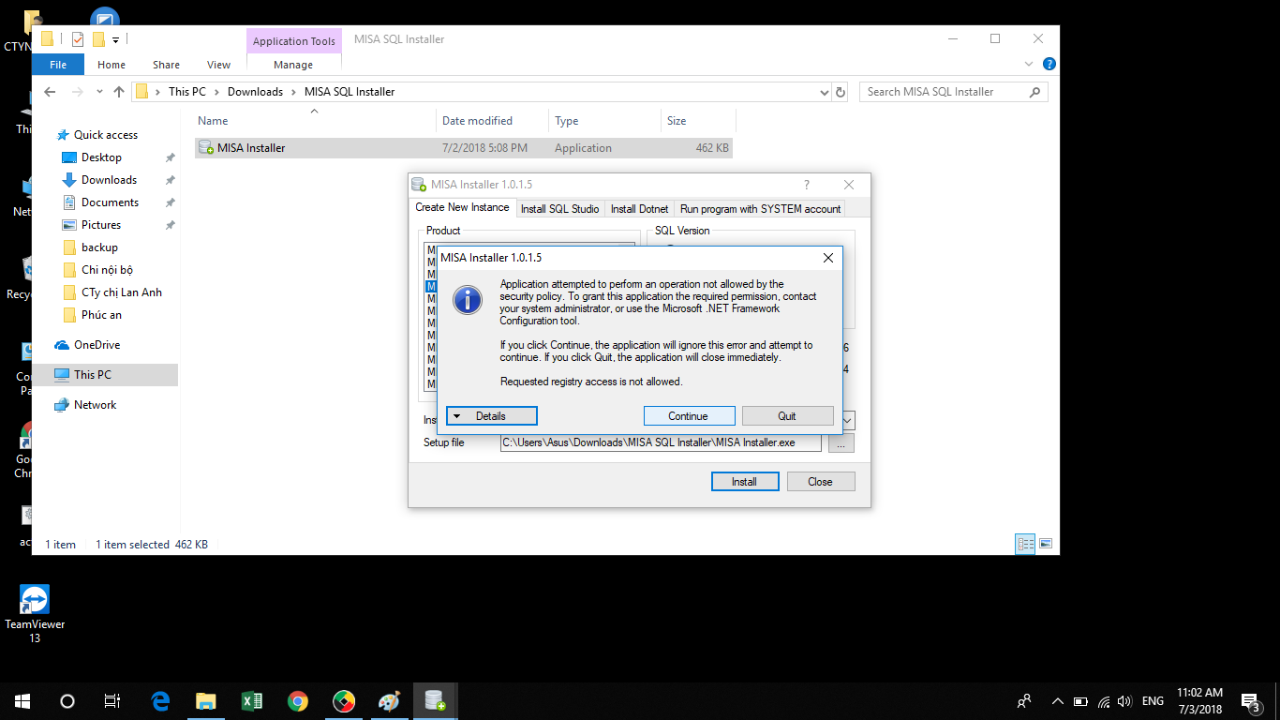Open the Phúc an folder
This screenshot has width=1280, height=720.
pos(101,315)
